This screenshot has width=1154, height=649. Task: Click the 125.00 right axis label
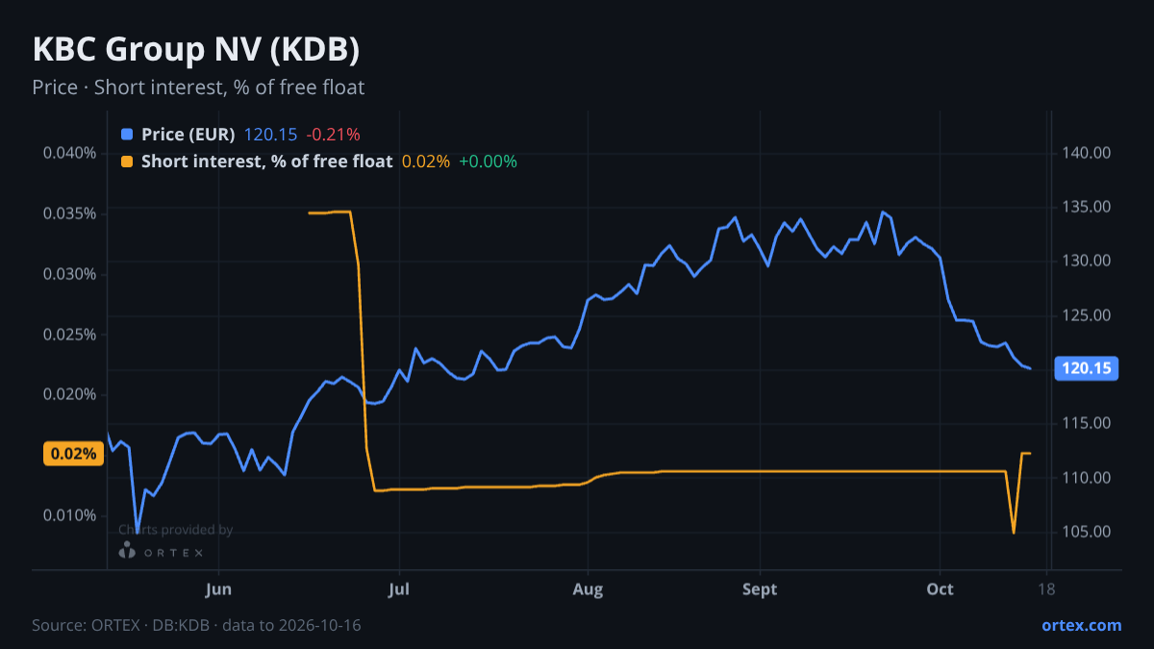click(1087, 315)
